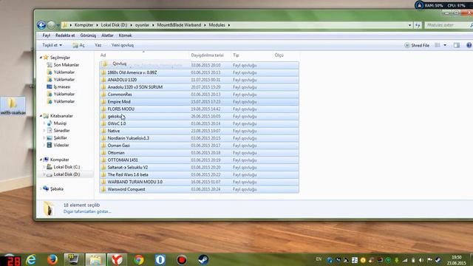Open view options dropdown arrow in toolbar
Screen dimensions: 473x266
[445, 45]
